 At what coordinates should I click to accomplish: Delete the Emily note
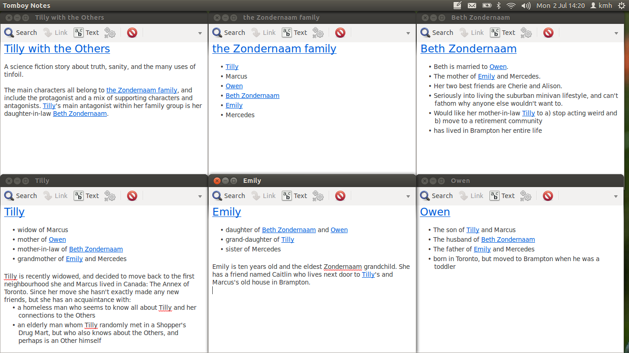click(340, 196)
